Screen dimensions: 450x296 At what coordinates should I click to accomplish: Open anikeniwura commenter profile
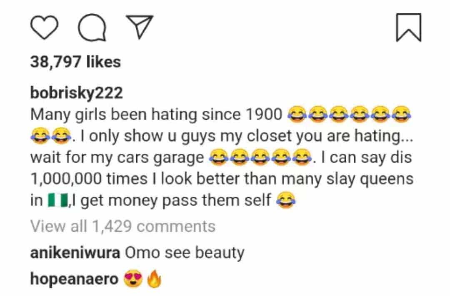(x=75, y=253)
